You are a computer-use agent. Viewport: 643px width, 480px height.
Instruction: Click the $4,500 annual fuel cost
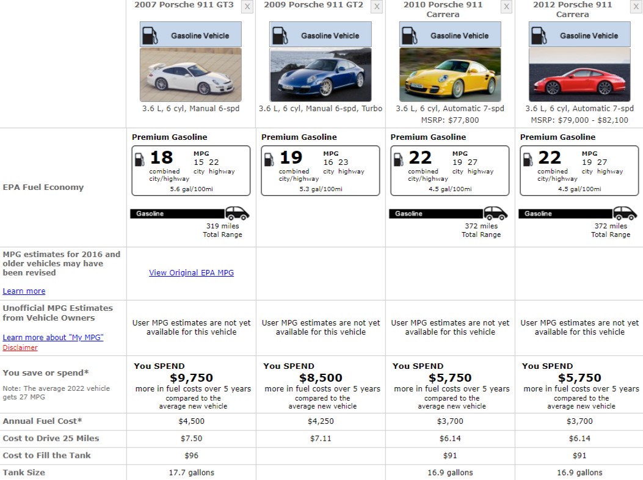192,421
